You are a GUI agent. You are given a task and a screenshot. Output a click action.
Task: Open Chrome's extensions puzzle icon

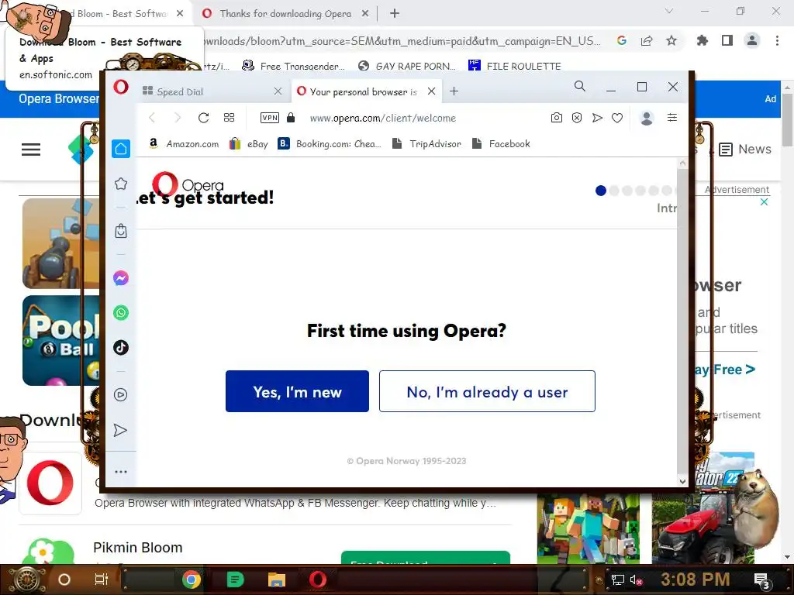tap(703, 40)
